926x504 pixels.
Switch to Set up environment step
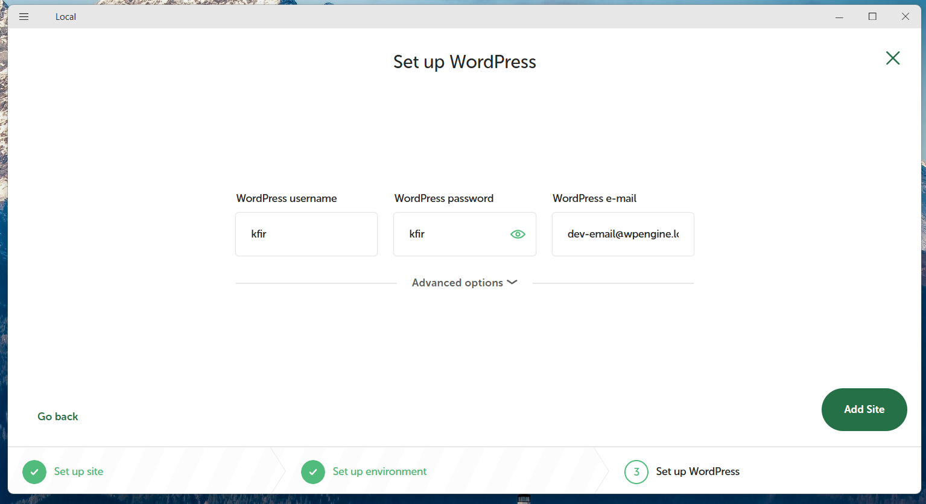tap(379, 471)
